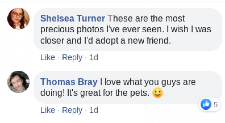This screenshot has height=123, width=225.
Task: Click the smiley face emoji in Thomas's comment
Action: (x=157, y=93)
